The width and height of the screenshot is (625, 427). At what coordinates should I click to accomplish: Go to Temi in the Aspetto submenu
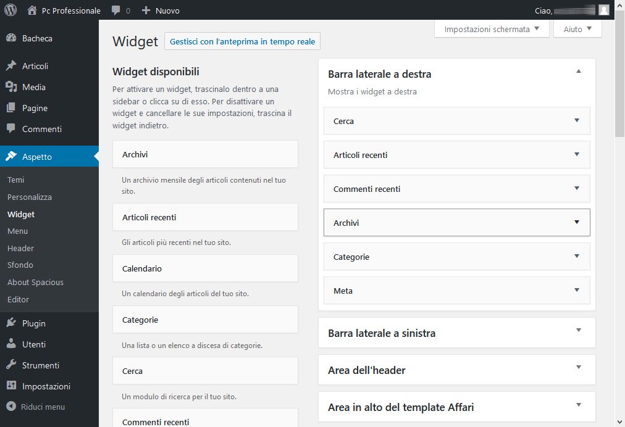coord(16,180)
